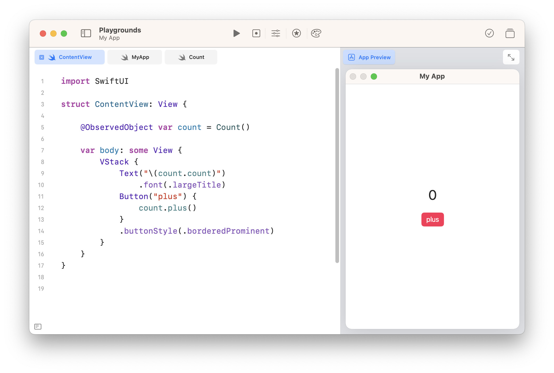The width and height of the screenshot is (554, 373).
Task: Click the editor vertical scrollbar
Action: [337, 165]
